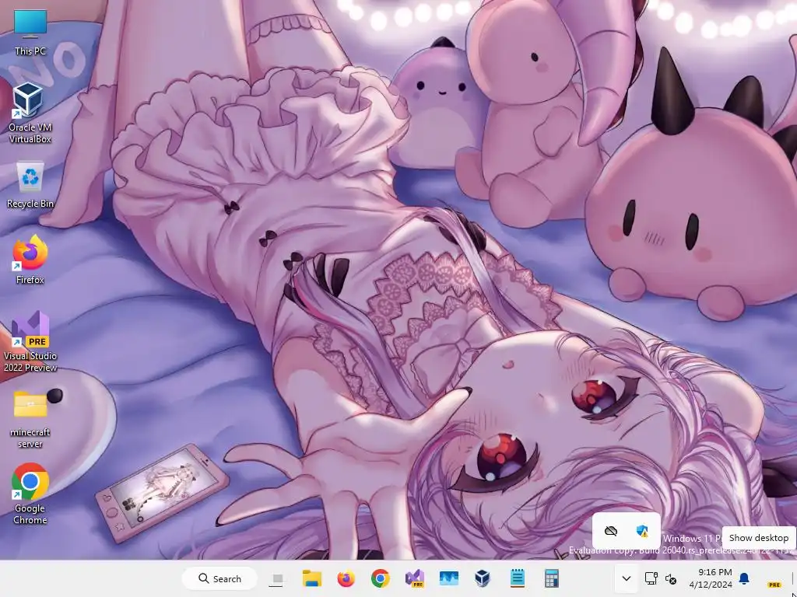Open Windows Security shield in overflow tray

[642, 531]
